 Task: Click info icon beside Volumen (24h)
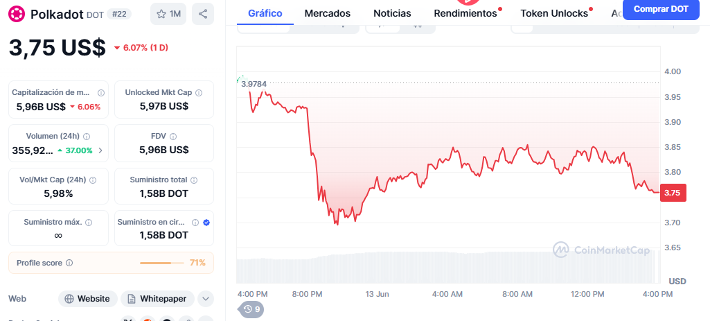pyautogui.click(x=87, y=136)
